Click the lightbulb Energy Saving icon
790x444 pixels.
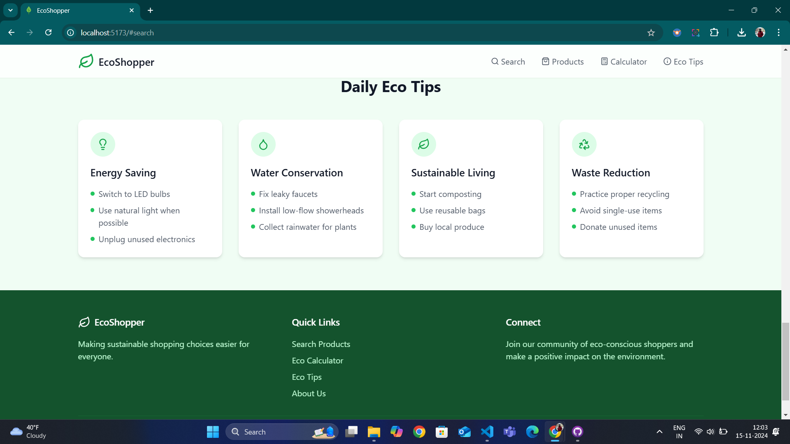[103, 144]
